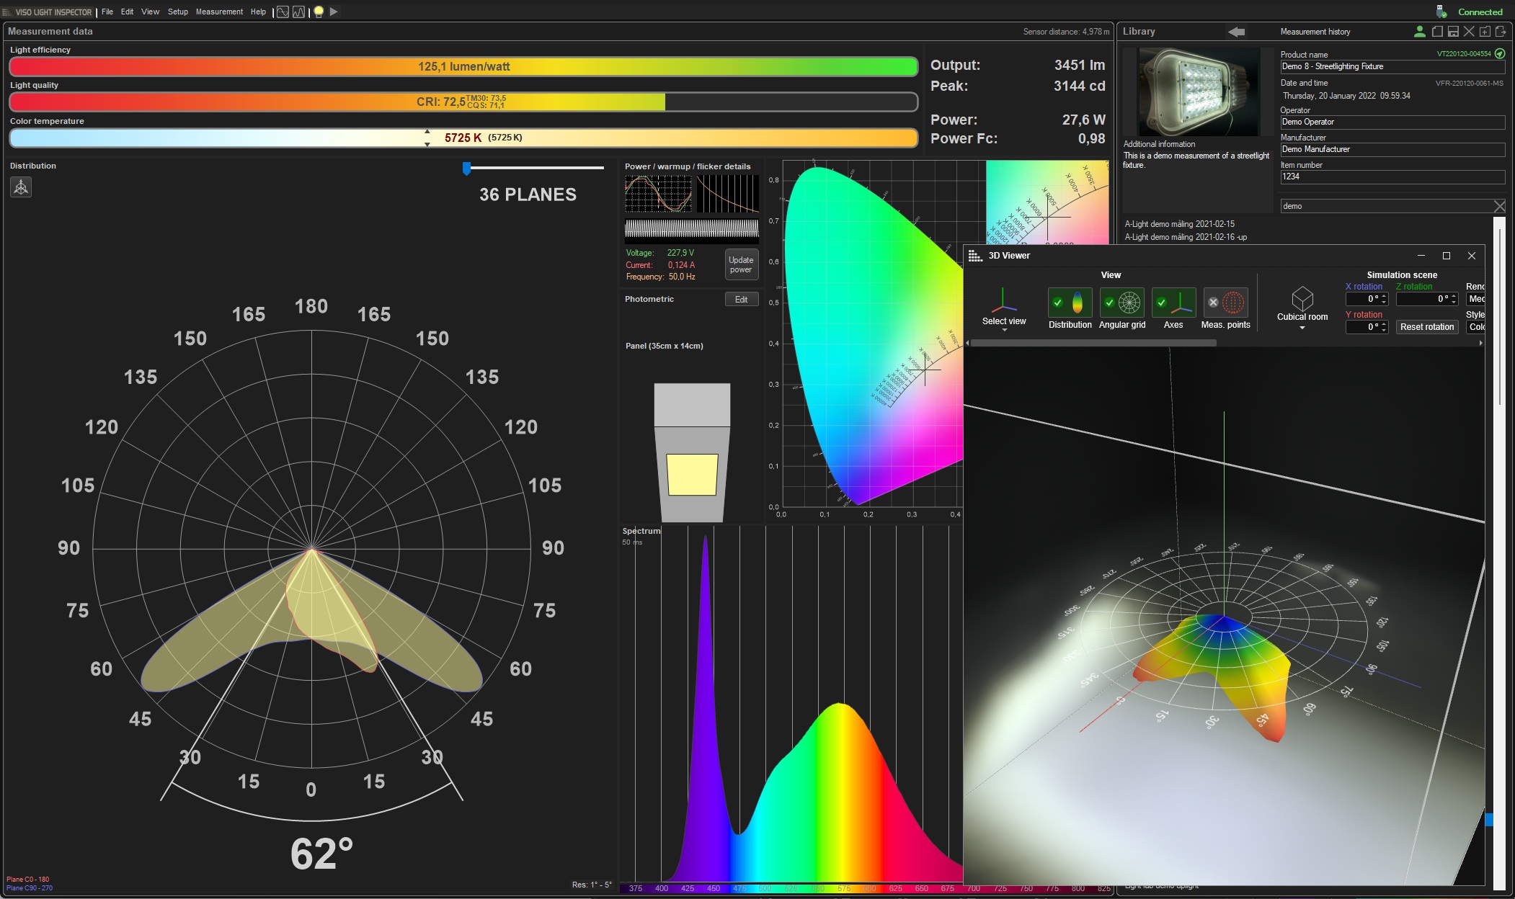Click the Reset rotation button
The height and width of the screenshot is (899, 1515).
[1426, 327]
